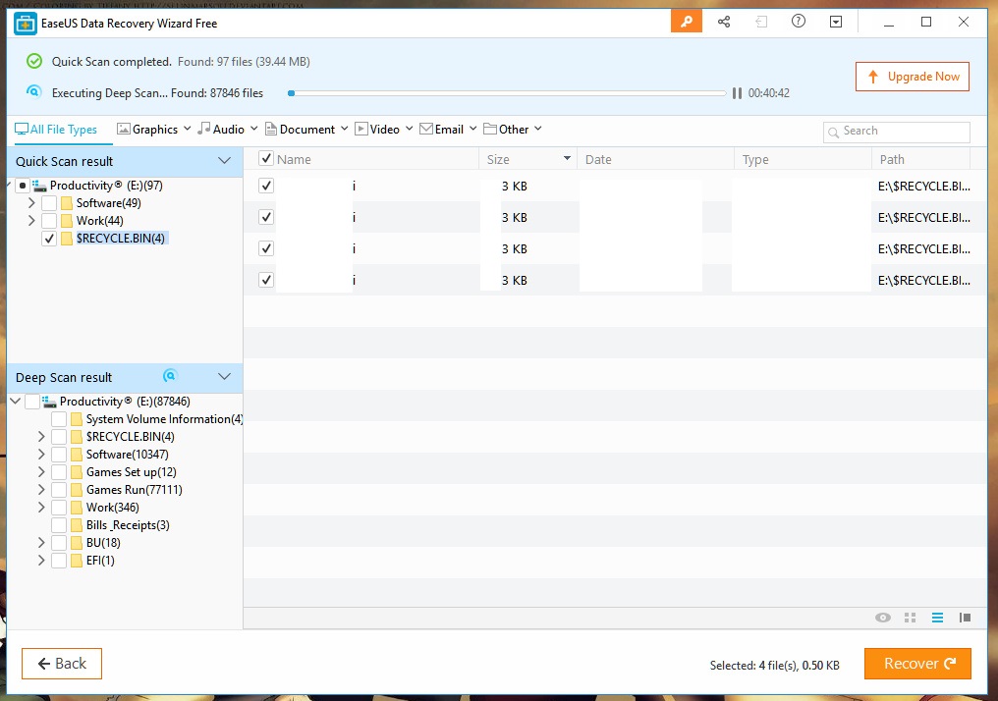Click Productivity drive icon in Deep Scan

[x=50, y=402]
